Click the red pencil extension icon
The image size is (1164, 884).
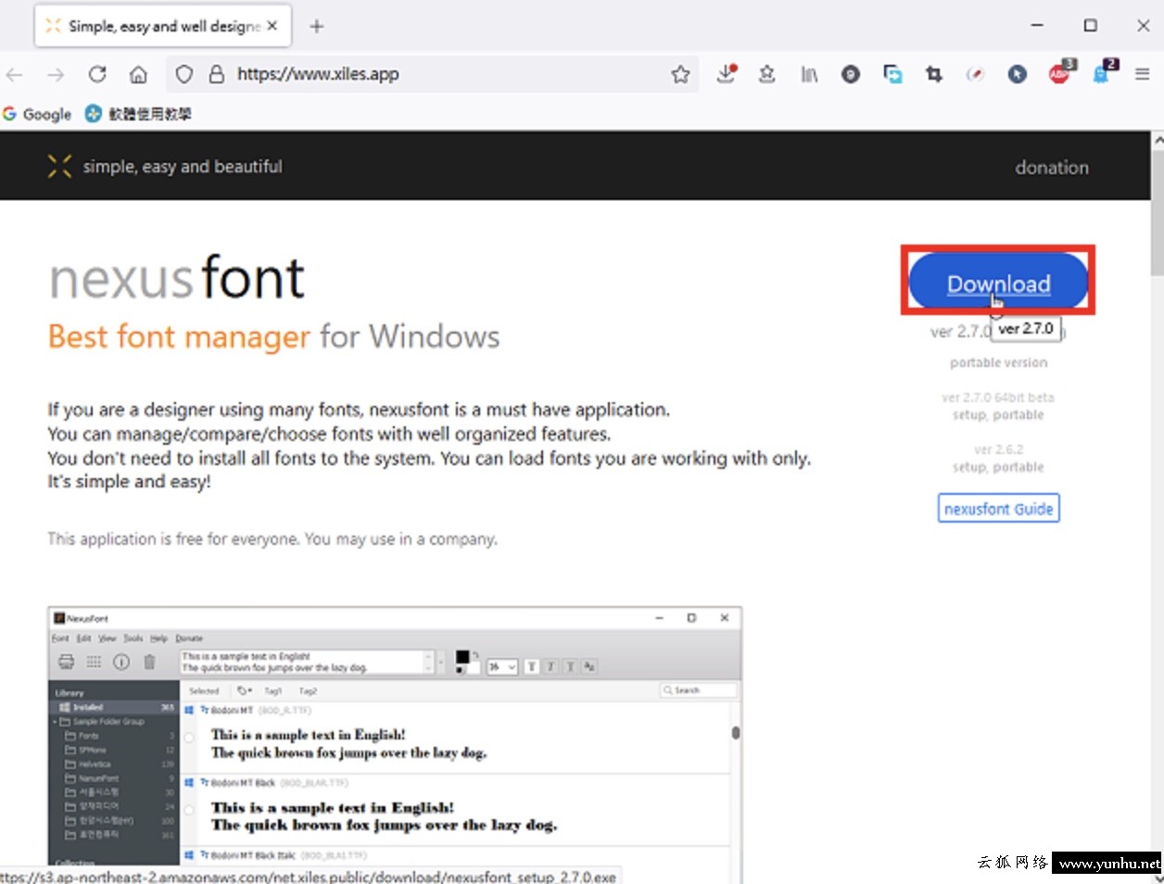click(x=975, y=74)
